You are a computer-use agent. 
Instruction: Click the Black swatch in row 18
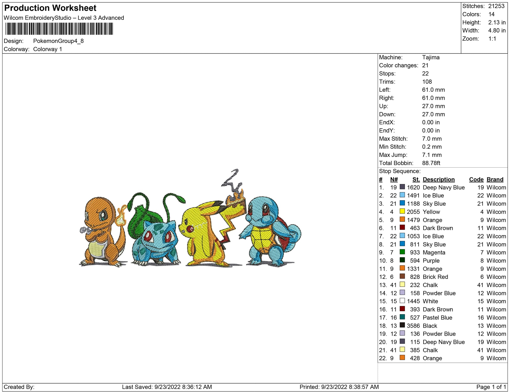(x=402, y=325)
